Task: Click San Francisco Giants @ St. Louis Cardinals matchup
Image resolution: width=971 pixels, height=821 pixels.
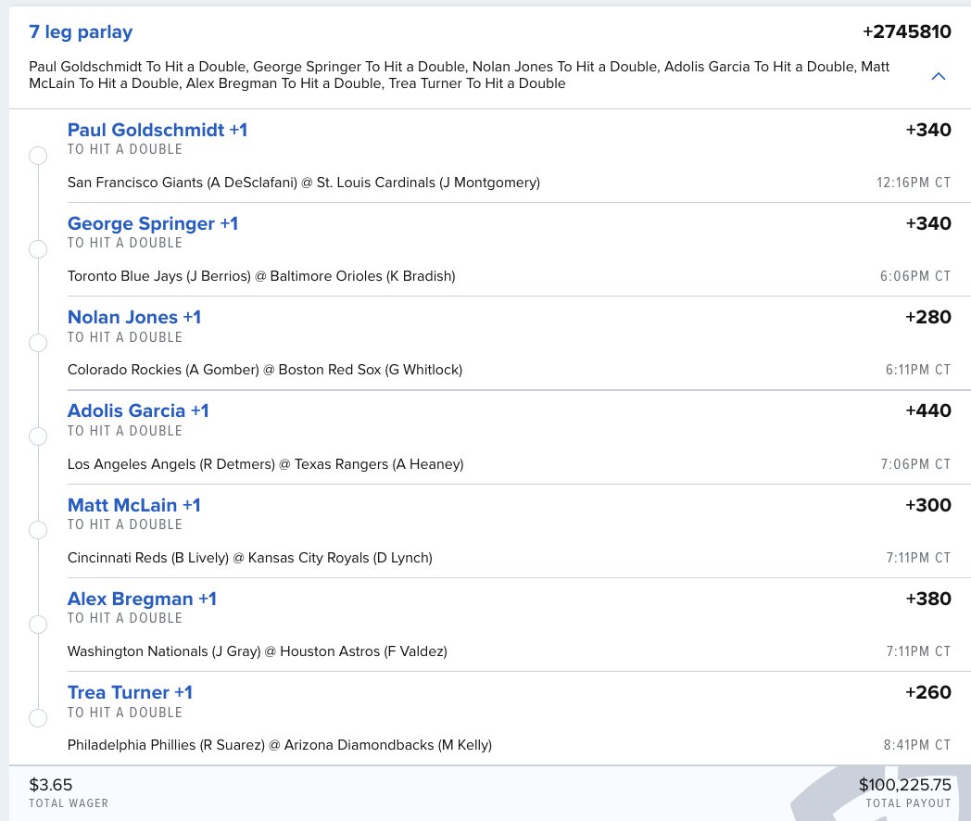Action: (304, 183)
